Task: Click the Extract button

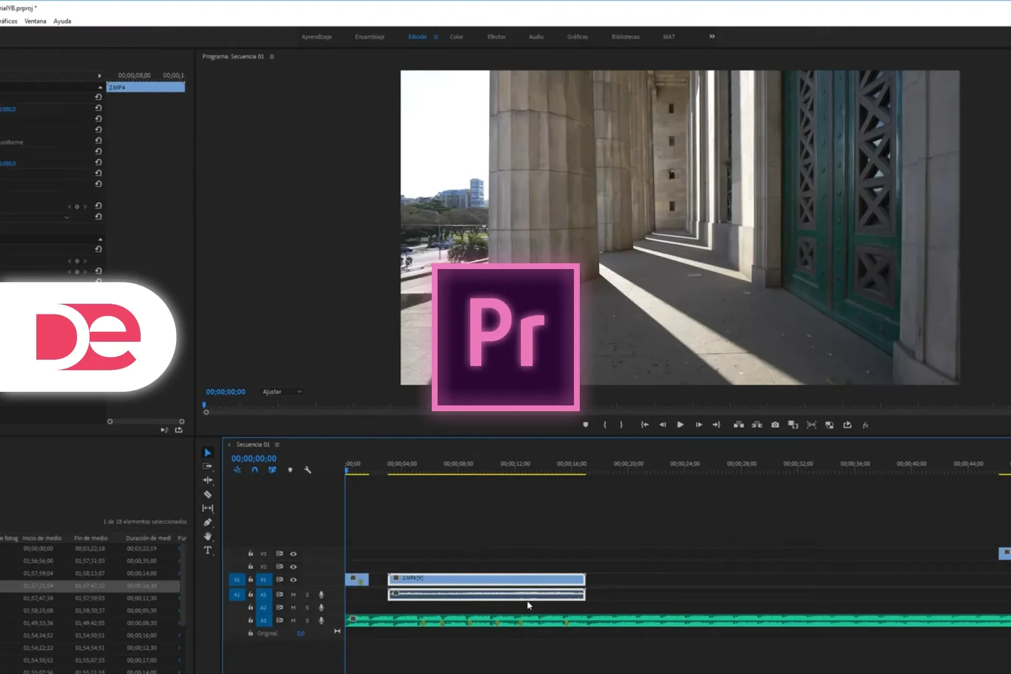Action: pyautogui.click(x=757, y=424)
